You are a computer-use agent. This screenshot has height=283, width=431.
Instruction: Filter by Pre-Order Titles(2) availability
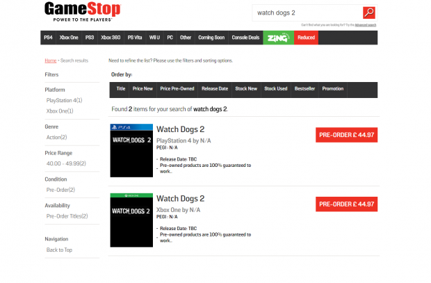point(67,216)
